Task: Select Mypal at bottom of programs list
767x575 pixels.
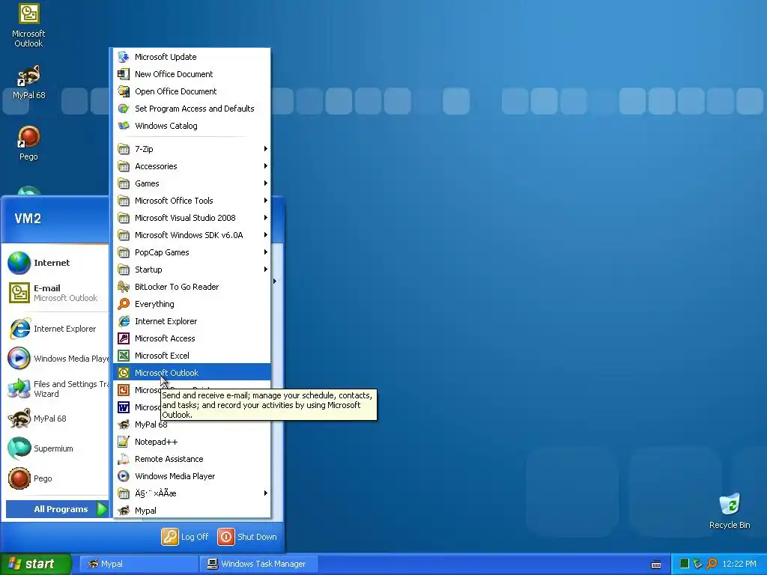Action: point(192,511)
